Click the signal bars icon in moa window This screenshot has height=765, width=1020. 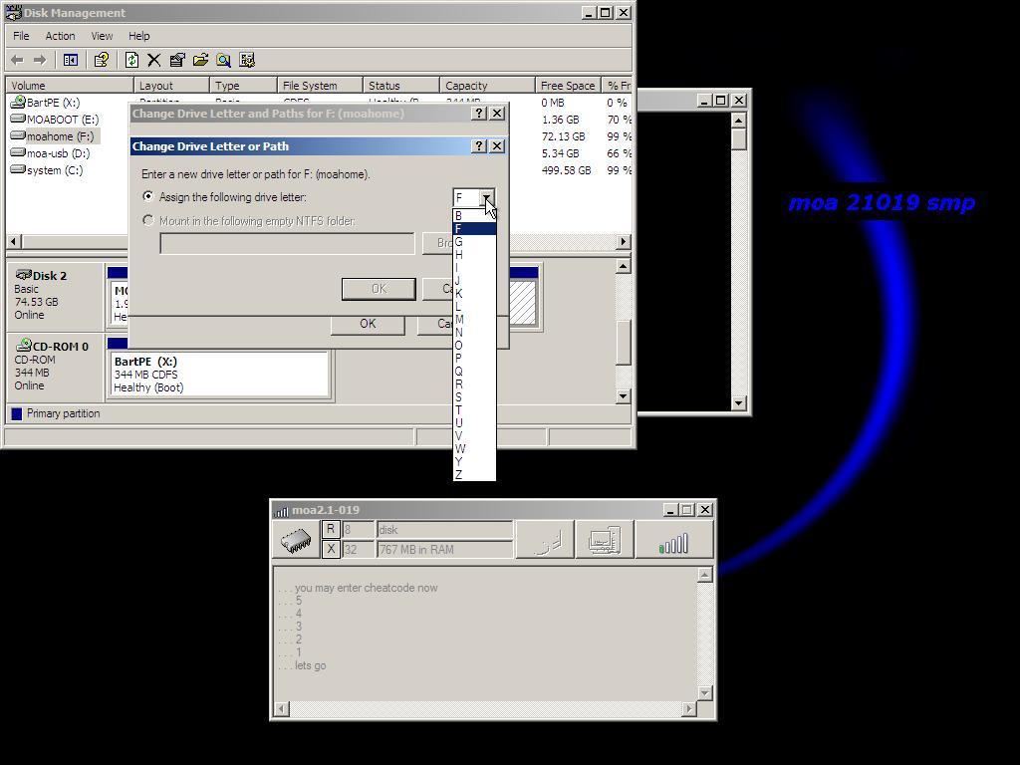coord(674,540)
